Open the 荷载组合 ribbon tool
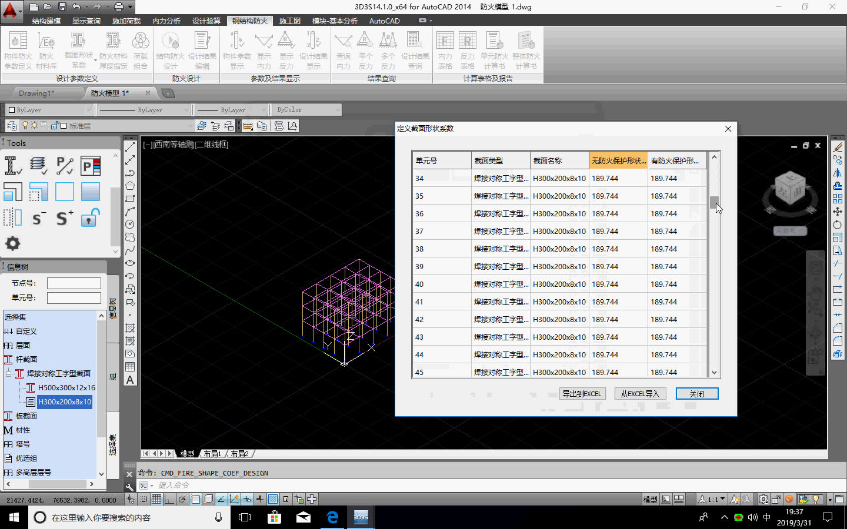Image resolution: width=847 pixels, height=529 pixels. tap(141, 51)
